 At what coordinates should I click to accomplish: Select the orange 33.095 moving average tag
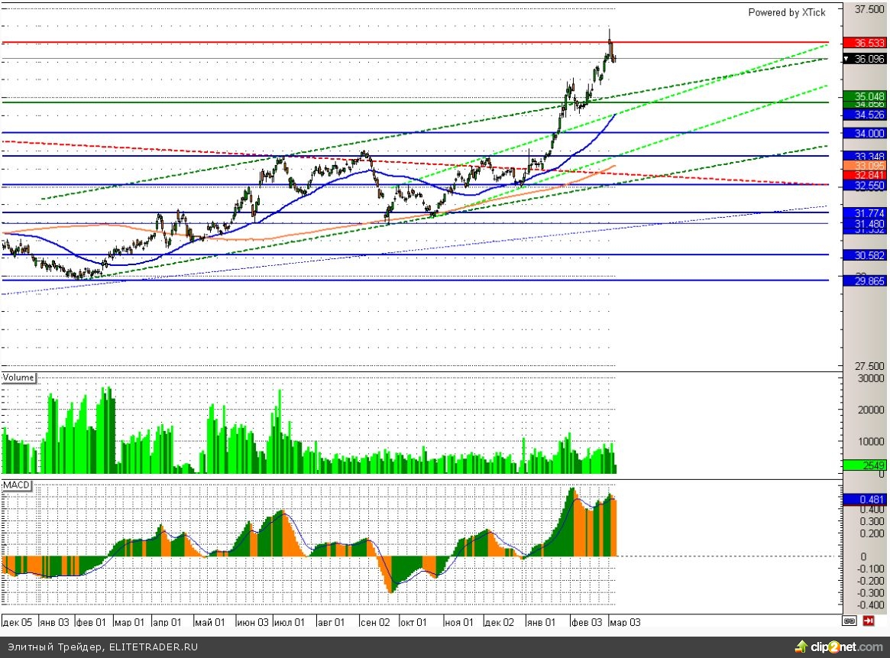[x=864, y=165]
